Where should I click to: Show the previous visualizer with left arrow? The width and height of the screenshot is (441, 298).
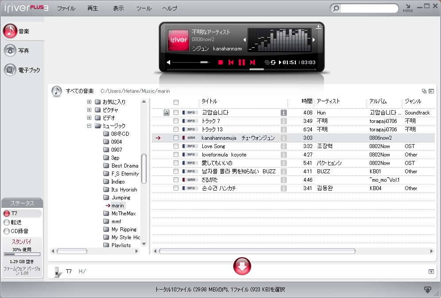click(244, 40)
